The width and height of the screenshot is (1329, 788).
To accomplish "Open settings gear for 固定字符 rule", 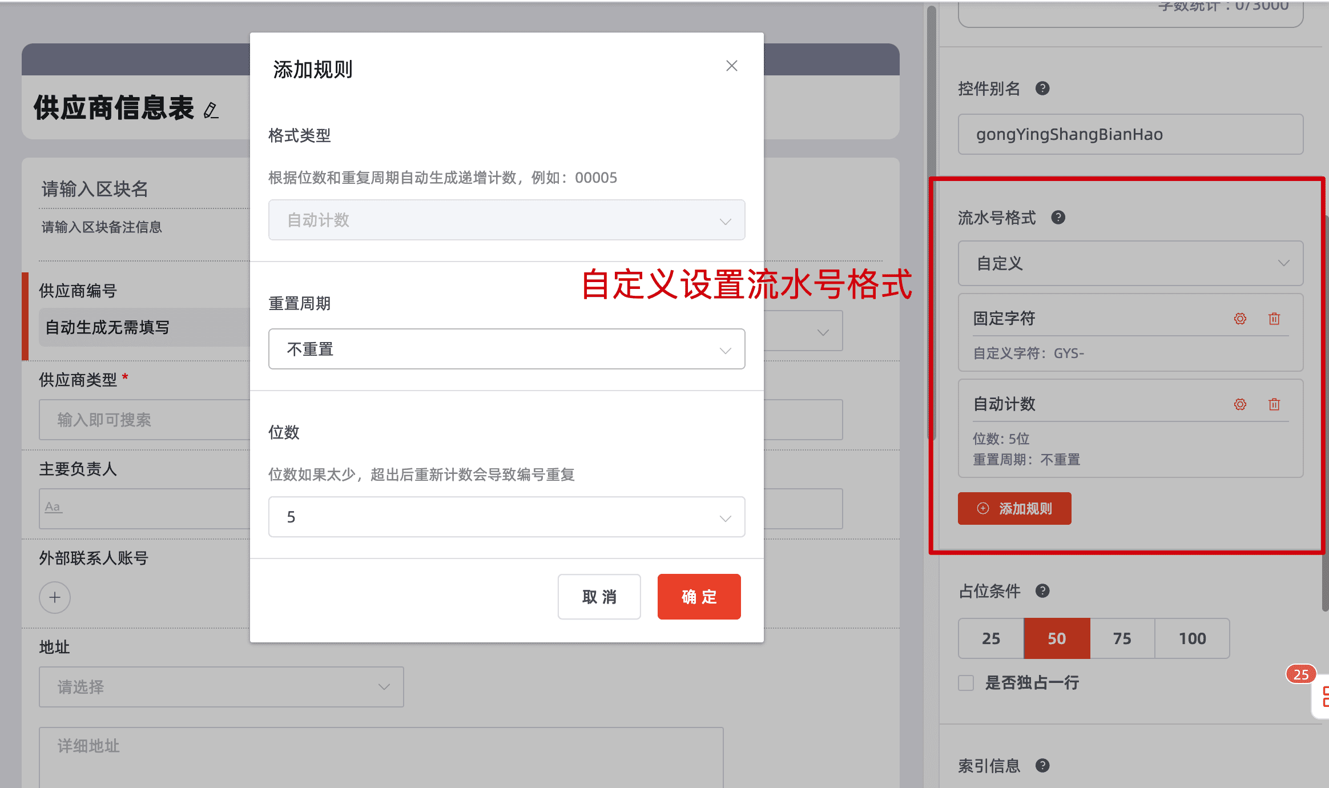I will tap(1240, 319).
